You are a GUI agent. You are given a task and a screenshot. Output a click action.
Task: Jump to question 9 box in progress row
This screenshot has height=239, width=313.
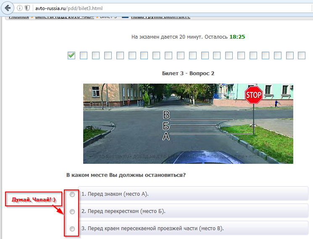pos(168,55)
